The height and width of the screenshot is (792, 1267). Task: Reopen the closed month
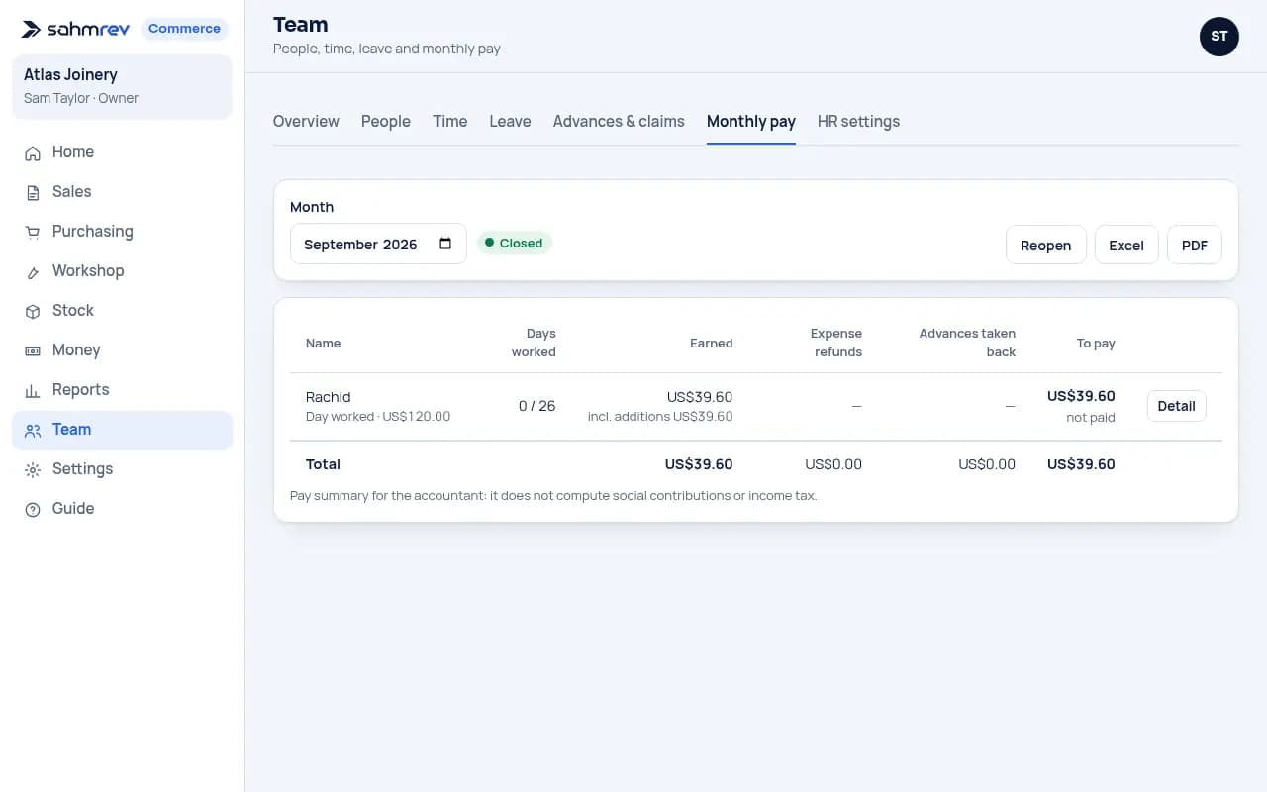pyautogui.click(x=1046, y=245)
